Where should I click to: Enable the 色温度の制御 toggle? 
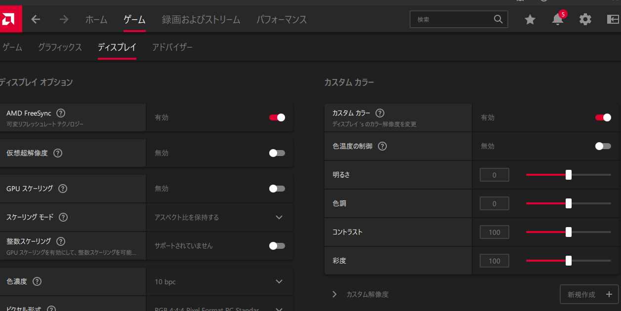point(603,146)
